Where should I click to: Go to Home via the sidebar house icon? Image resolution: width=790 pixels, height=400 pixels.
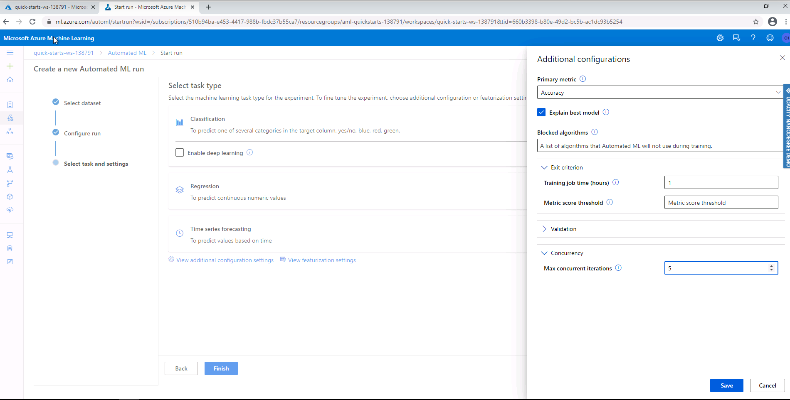pyautogui.click(x=10, y=79)
